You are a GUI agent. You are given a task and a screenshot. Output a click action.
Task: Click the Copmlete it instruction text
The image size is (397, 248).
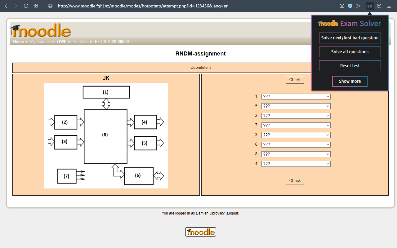pos(200,68)
